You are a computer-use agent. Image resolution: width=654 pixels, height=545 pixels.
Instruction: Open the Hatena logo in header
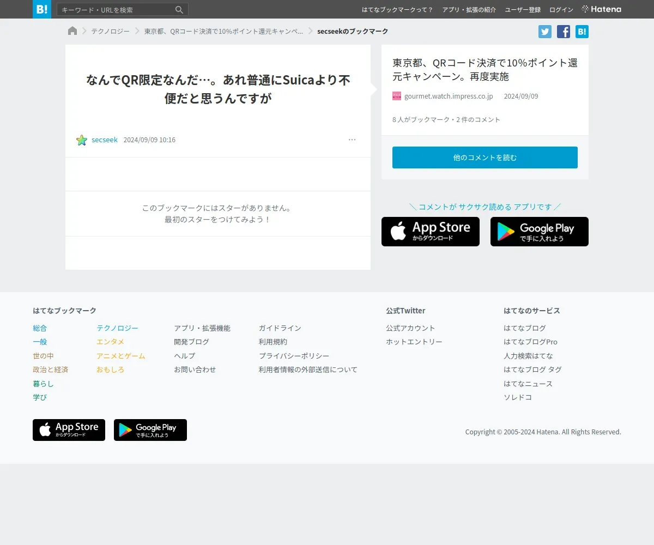[602, 9]
